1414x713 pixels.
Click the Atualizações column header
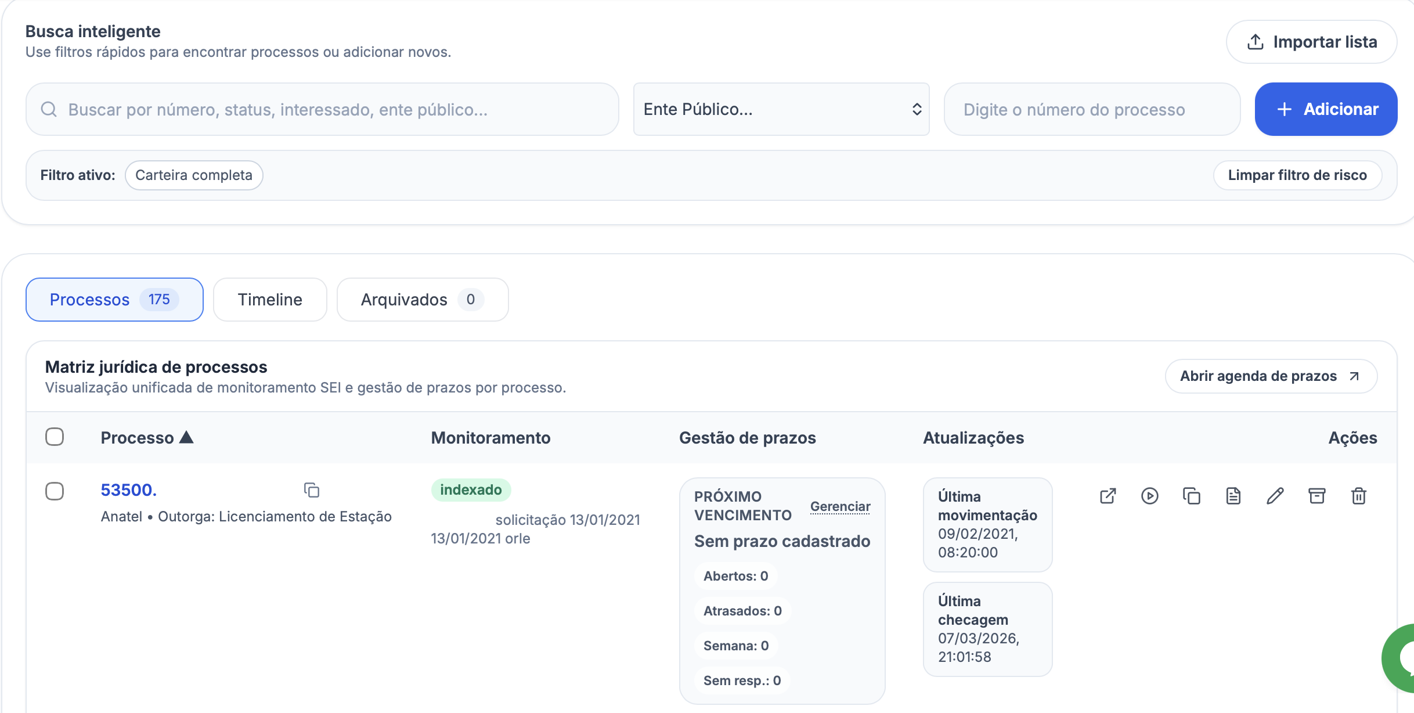pos(973,438)
